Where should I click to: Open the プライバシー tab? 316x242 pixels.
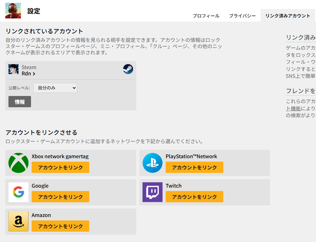tap(242, 16)
